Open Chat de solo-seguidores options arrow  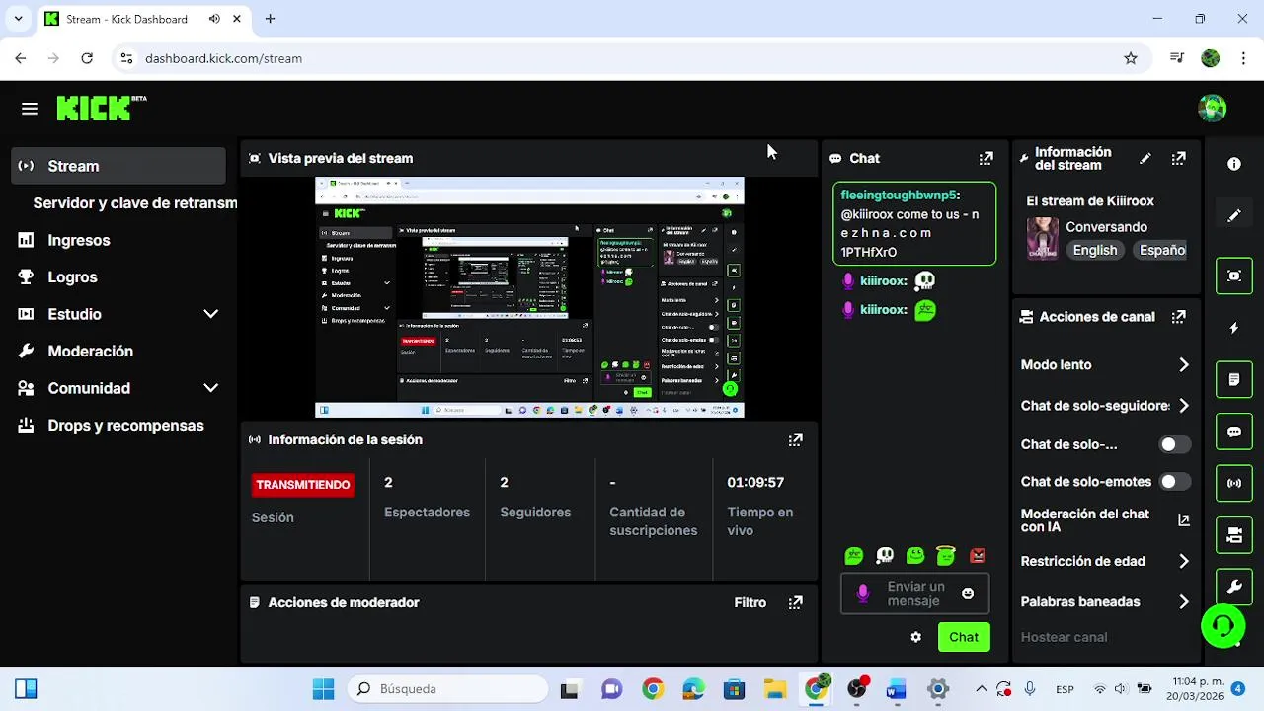[1184, 406]
